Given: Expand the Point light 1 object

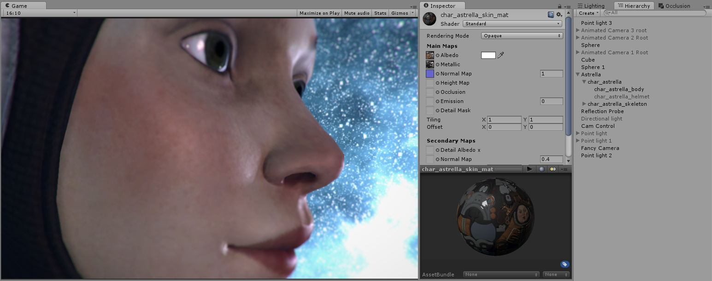Looking at the screenshot, I should coord(578,141).
